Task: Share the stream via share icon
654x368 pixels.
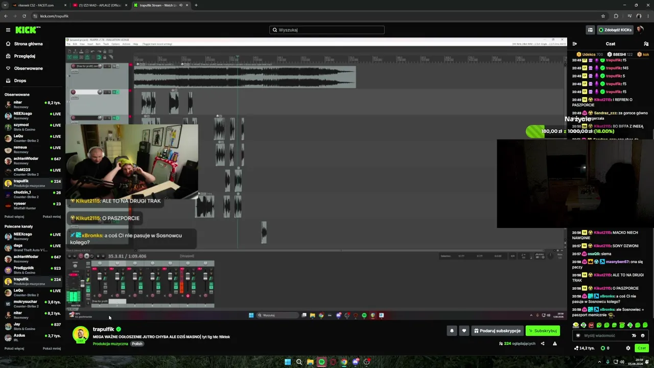Action: [543, 343]
